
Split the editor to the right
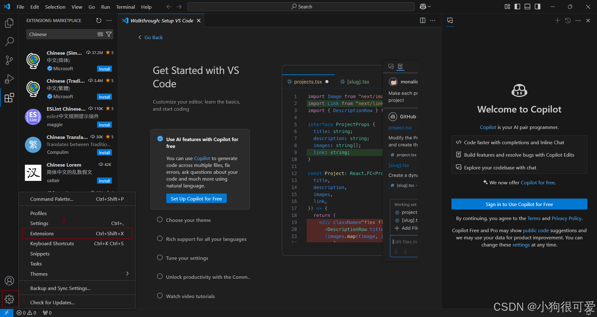click(423, 21)
